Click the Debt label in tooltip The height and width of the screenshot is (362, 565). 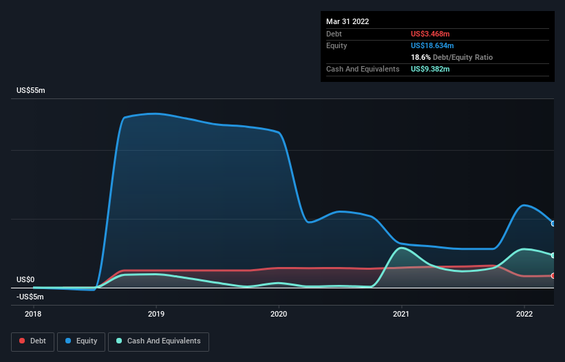tap(334, 34)
